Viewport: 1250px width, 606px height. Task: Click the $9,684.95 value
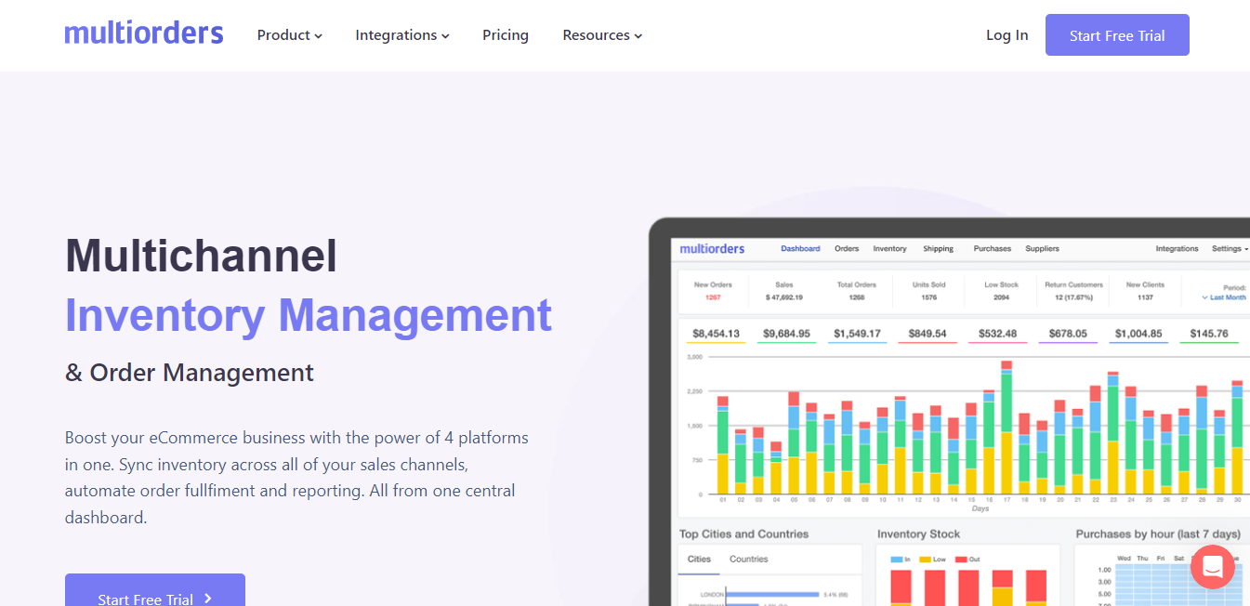[x=786, y=334]
